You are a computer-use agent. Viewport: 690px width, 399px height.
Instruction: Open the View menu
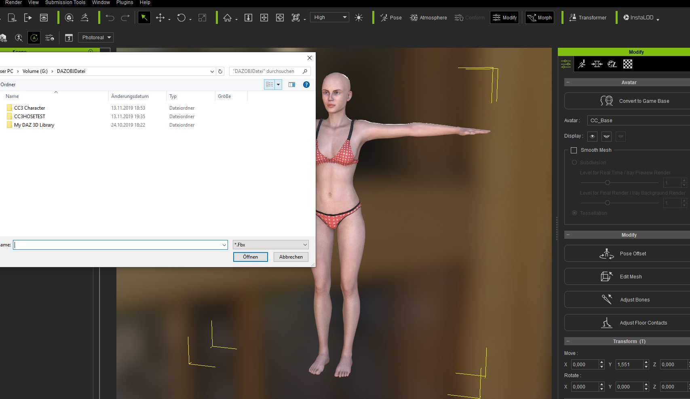pyautogui.click(x=34, y=2)
